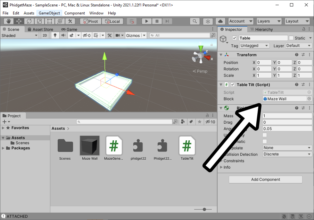
Task: Open Unity Collab services sun icon
Action: coord(208,21)
